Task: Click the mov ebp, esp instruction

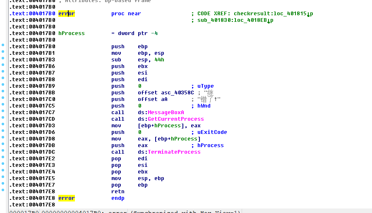Action: click(x=138, y=53)
